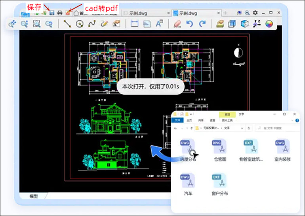
Task: Select the Eraser tool
Action: point(177,24)
